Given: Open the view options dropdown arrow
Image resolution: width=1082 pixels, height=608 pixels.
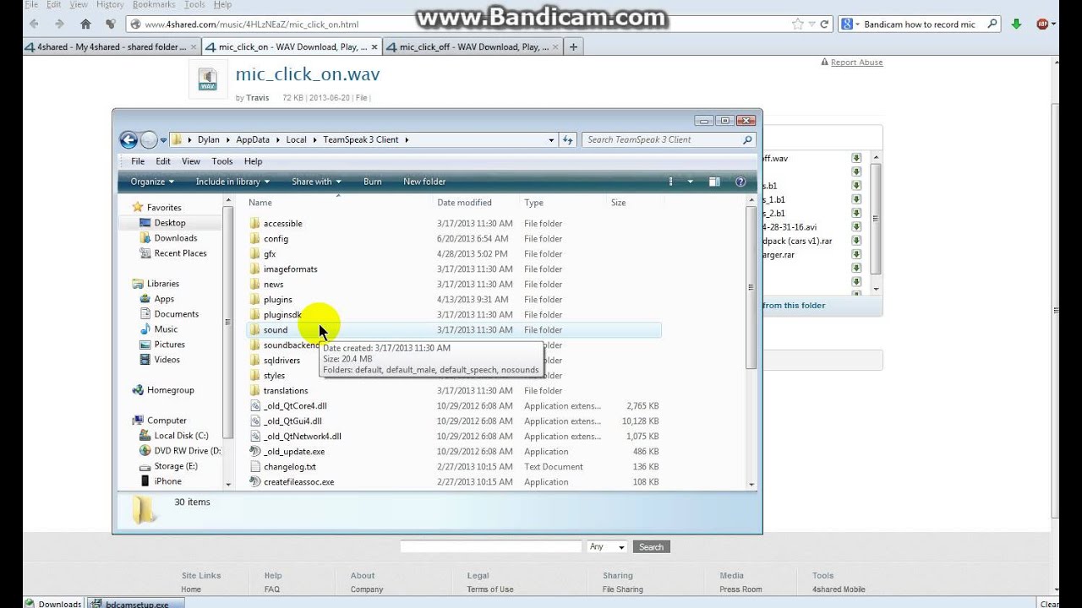Looking at the screenshot, I should pos(690,182).
